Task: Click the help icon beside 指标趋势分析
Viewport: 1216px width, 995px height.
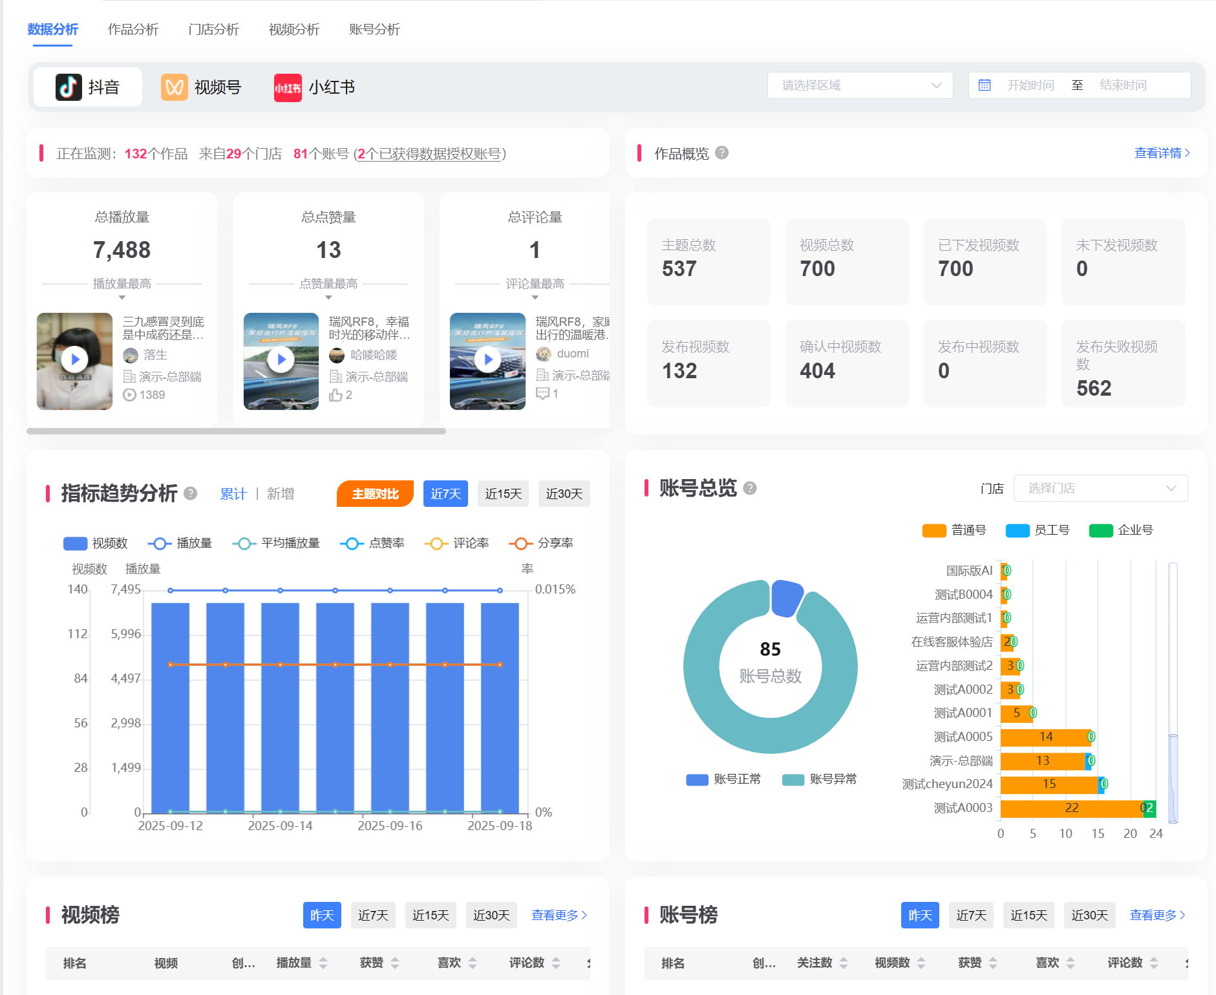Action: pyautogui.click(x=191, y=493)
